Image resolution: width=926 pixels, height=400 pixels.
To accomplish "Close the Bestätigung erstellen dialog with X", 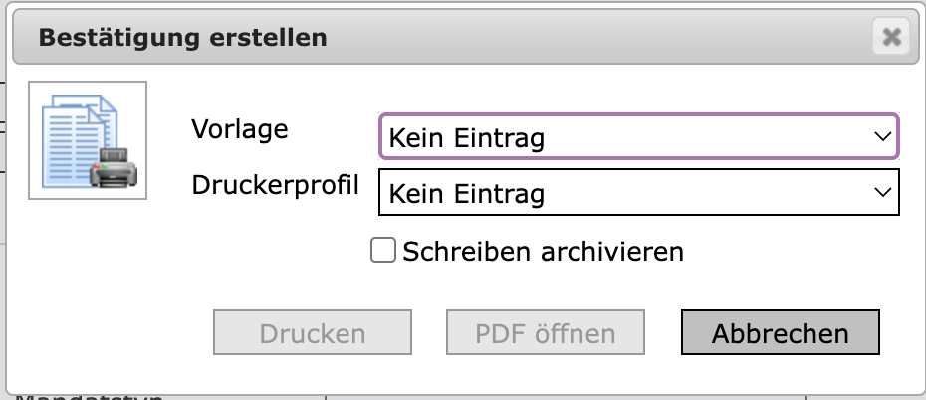I will (891, 38).
